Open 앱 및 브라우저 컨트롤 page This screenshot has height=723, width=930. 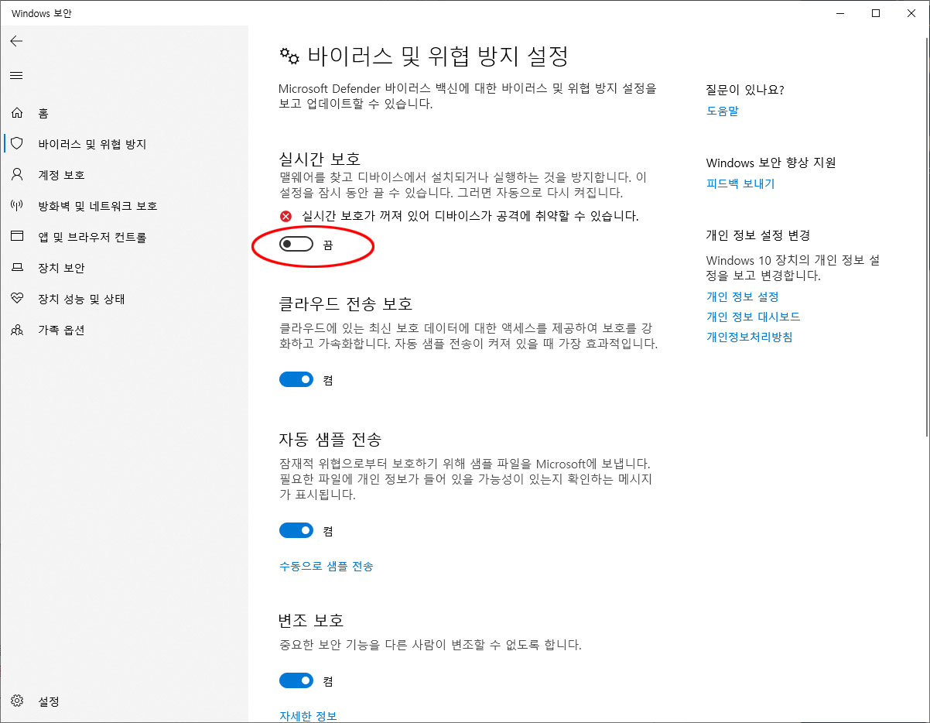(124, 237)
